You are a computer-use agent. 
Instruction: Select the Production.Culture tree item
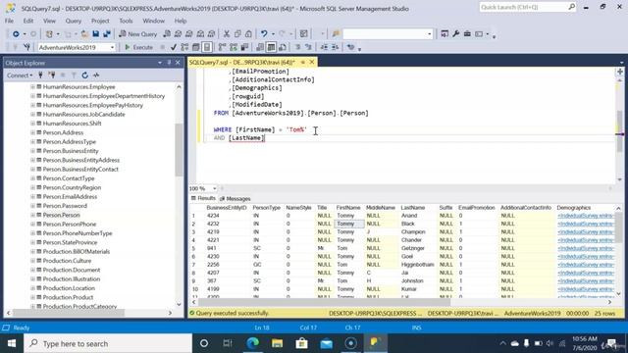(67, 261)
